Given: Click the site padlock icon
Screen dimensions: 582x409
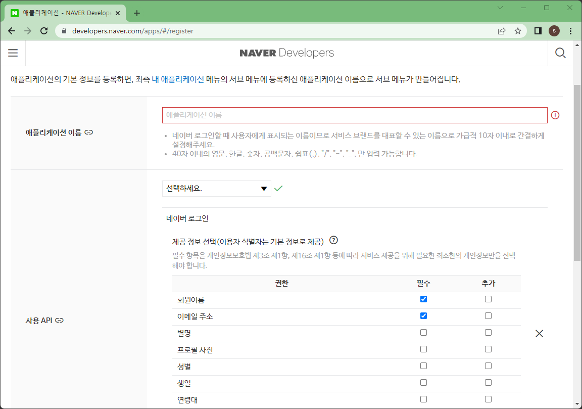Looking at the screenshot, I should coord(64,31).
